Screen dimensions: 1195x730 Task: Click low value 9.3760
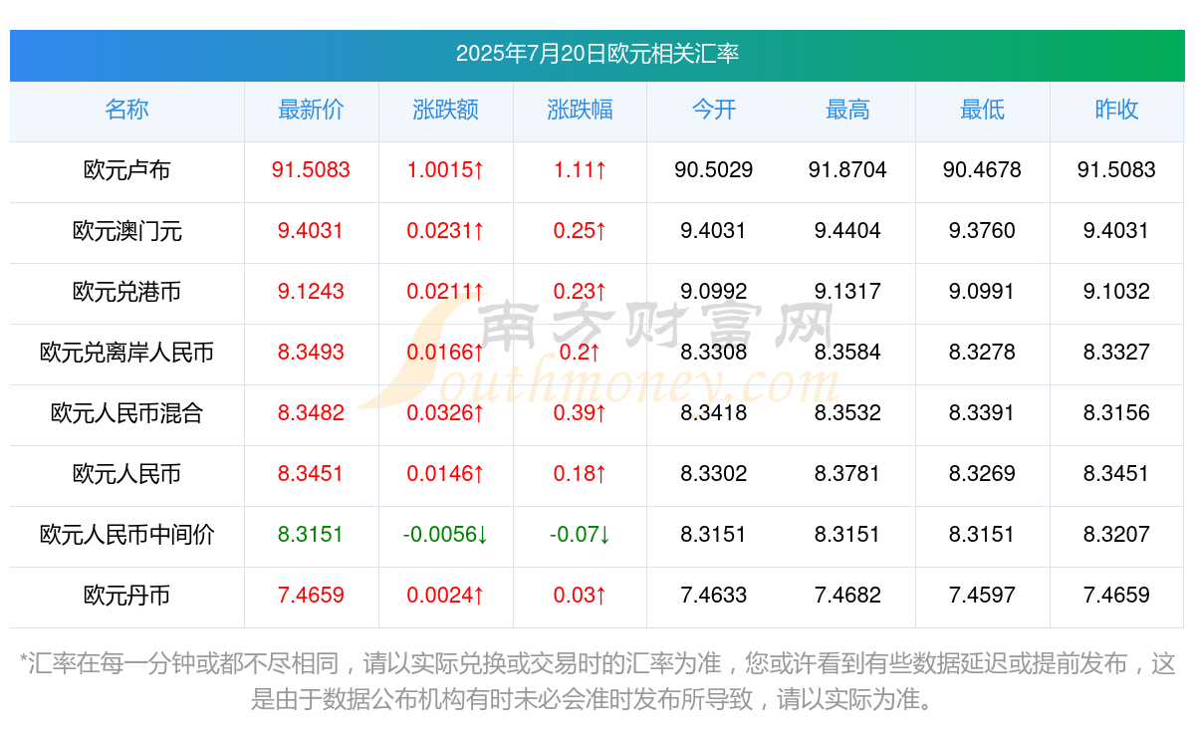point(982,231)
